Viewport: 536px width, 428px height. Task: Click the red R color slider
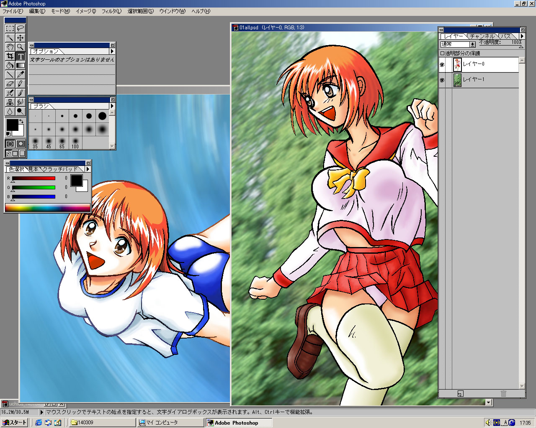point(33,178)
